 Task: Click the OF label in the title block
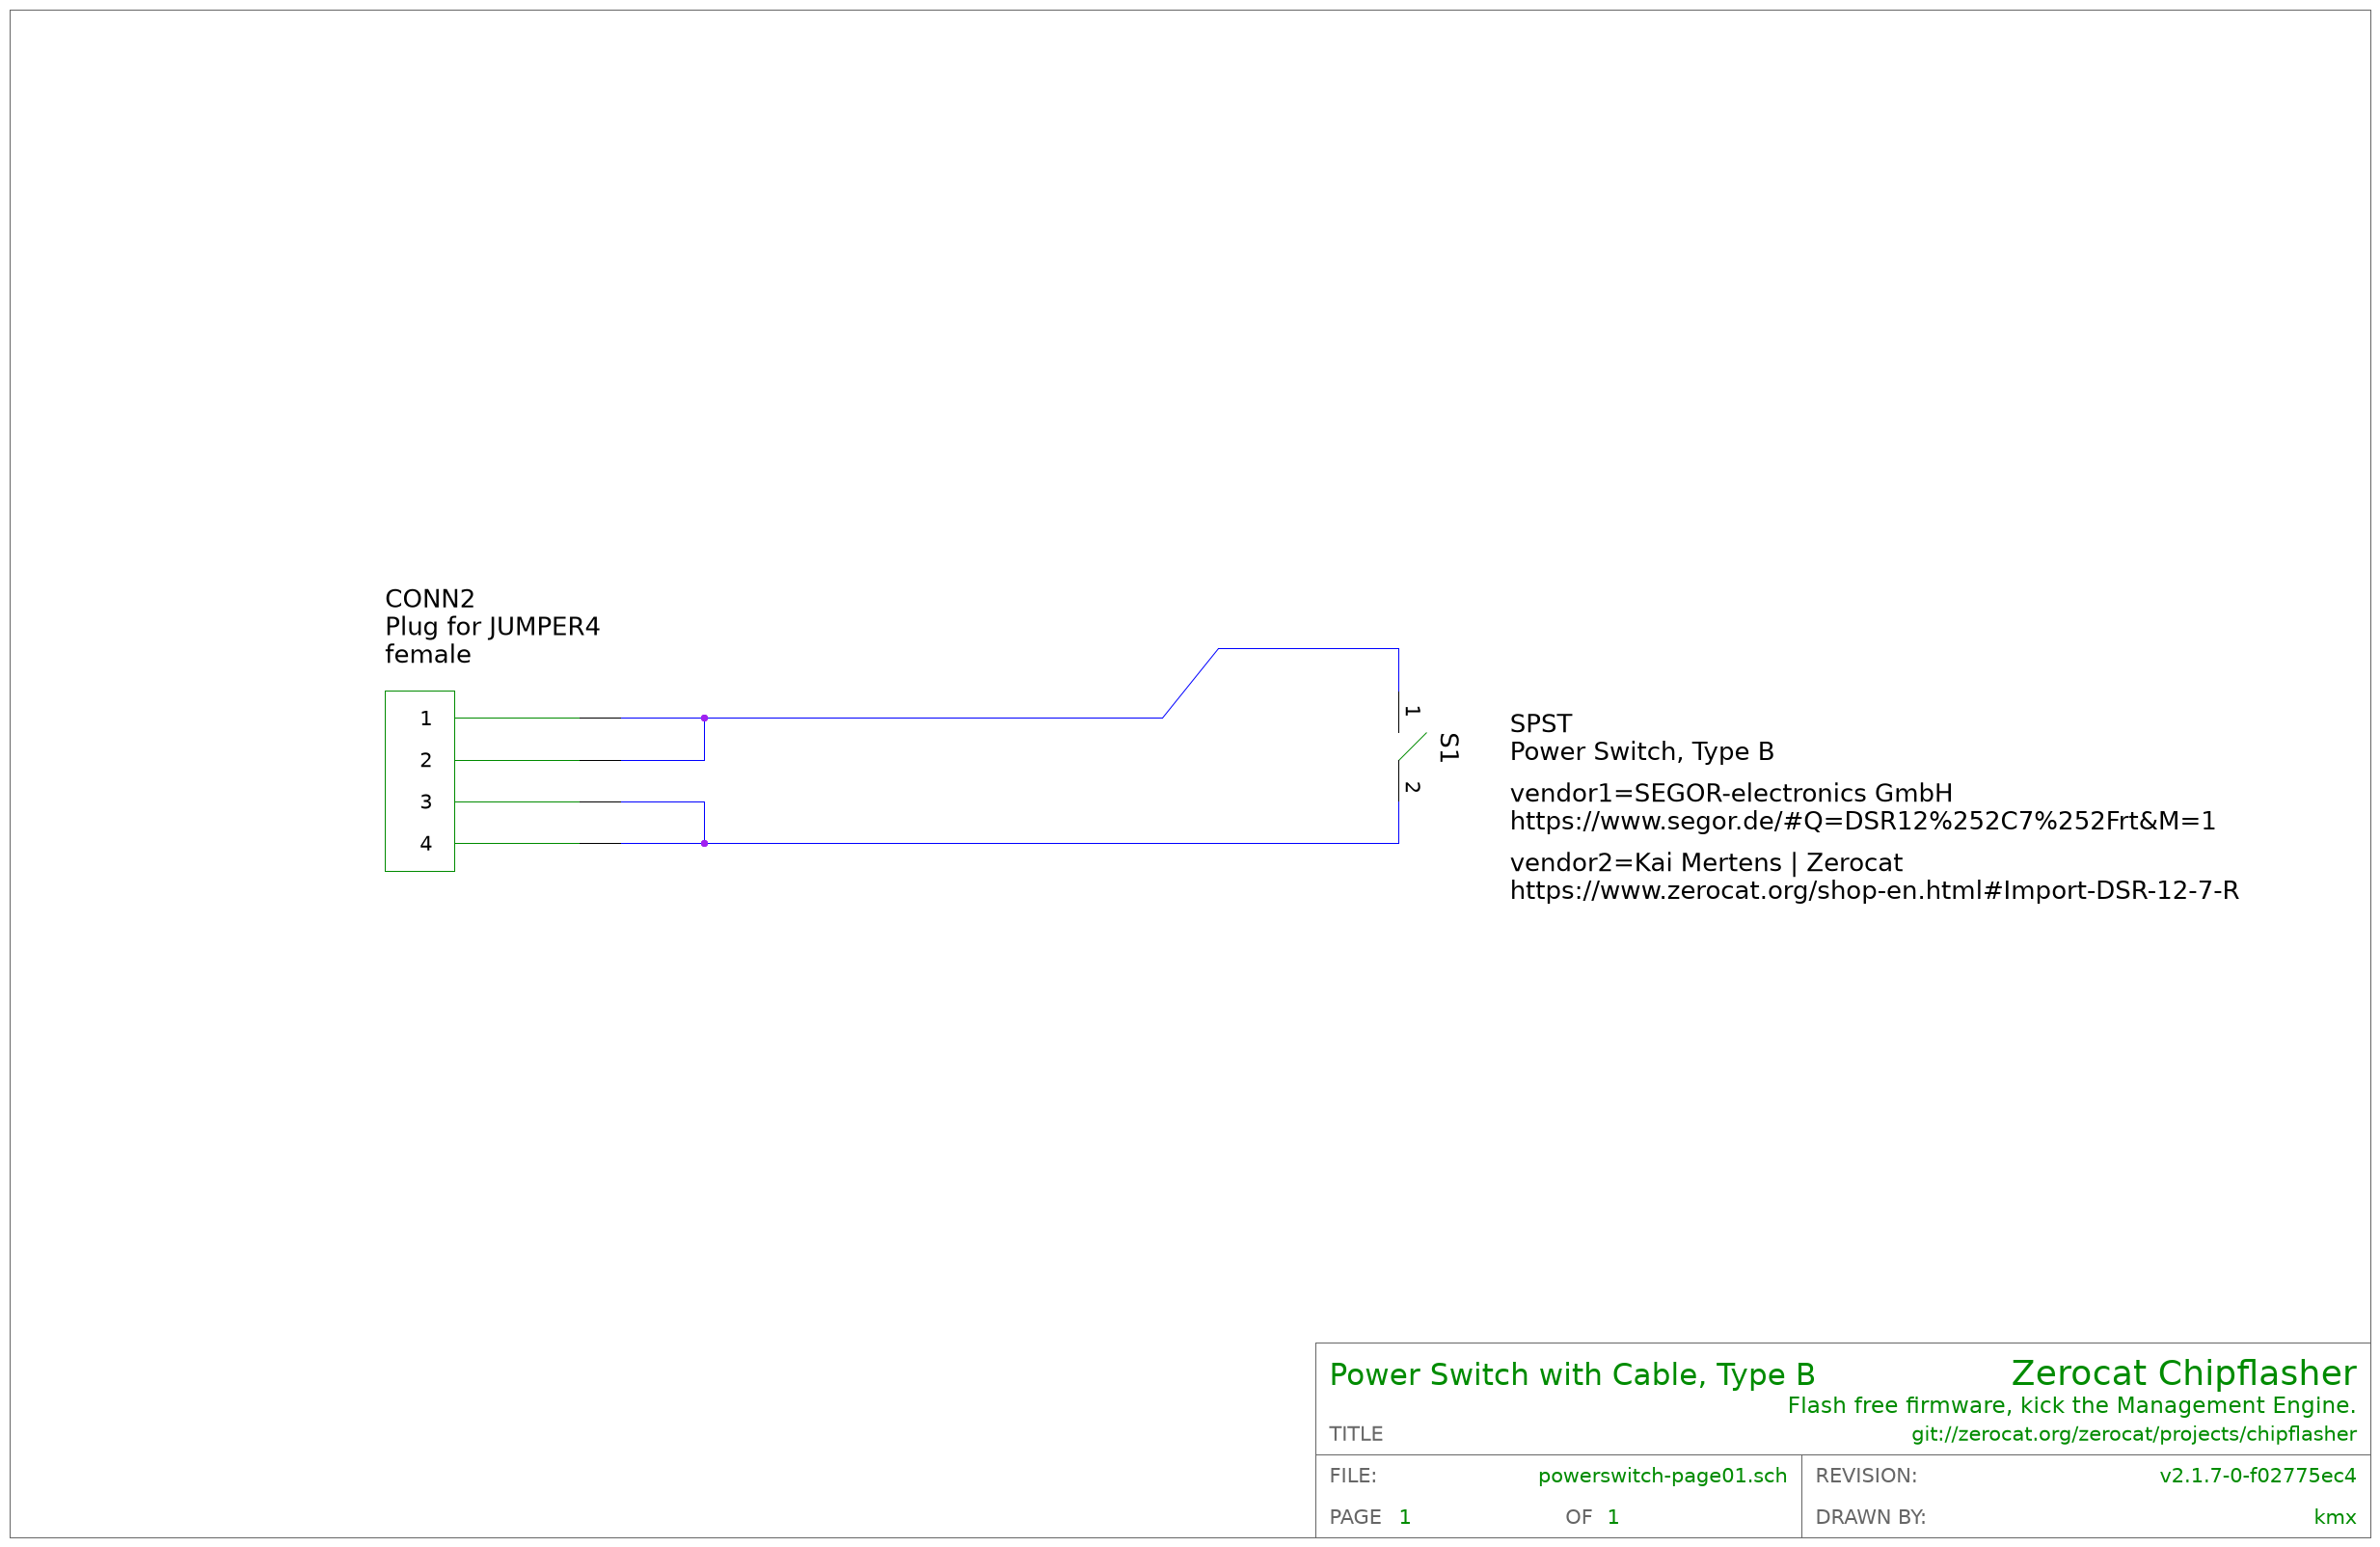pos(1578,1518)
